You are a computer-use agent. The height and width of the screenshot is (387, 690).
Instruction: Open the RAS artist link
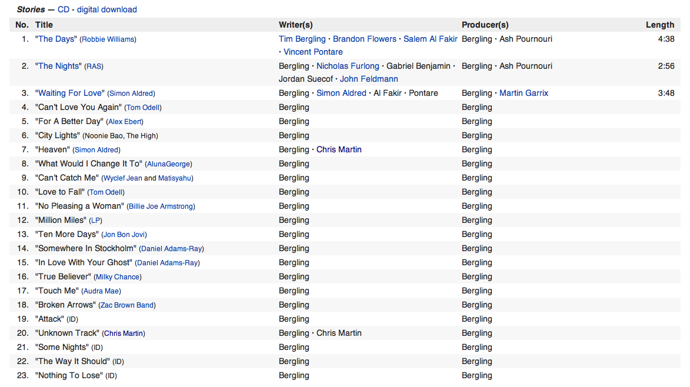94,66
